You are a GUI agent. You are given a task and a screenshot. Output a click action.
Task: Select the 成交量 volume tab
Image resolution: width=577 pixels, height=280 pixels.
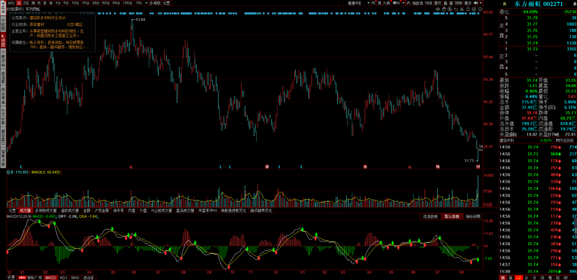(25, 211)
